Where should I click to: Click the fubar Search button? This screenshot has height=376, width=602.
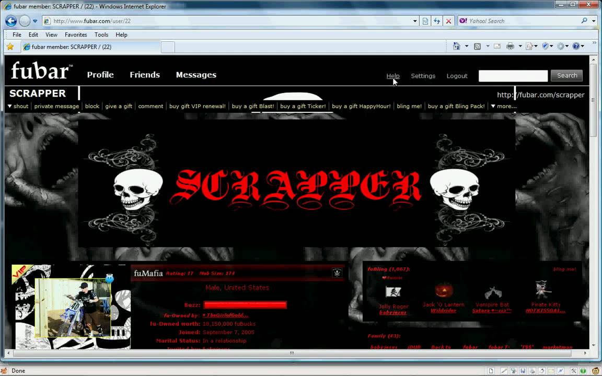pyautogui.click(x=566, y=76)
